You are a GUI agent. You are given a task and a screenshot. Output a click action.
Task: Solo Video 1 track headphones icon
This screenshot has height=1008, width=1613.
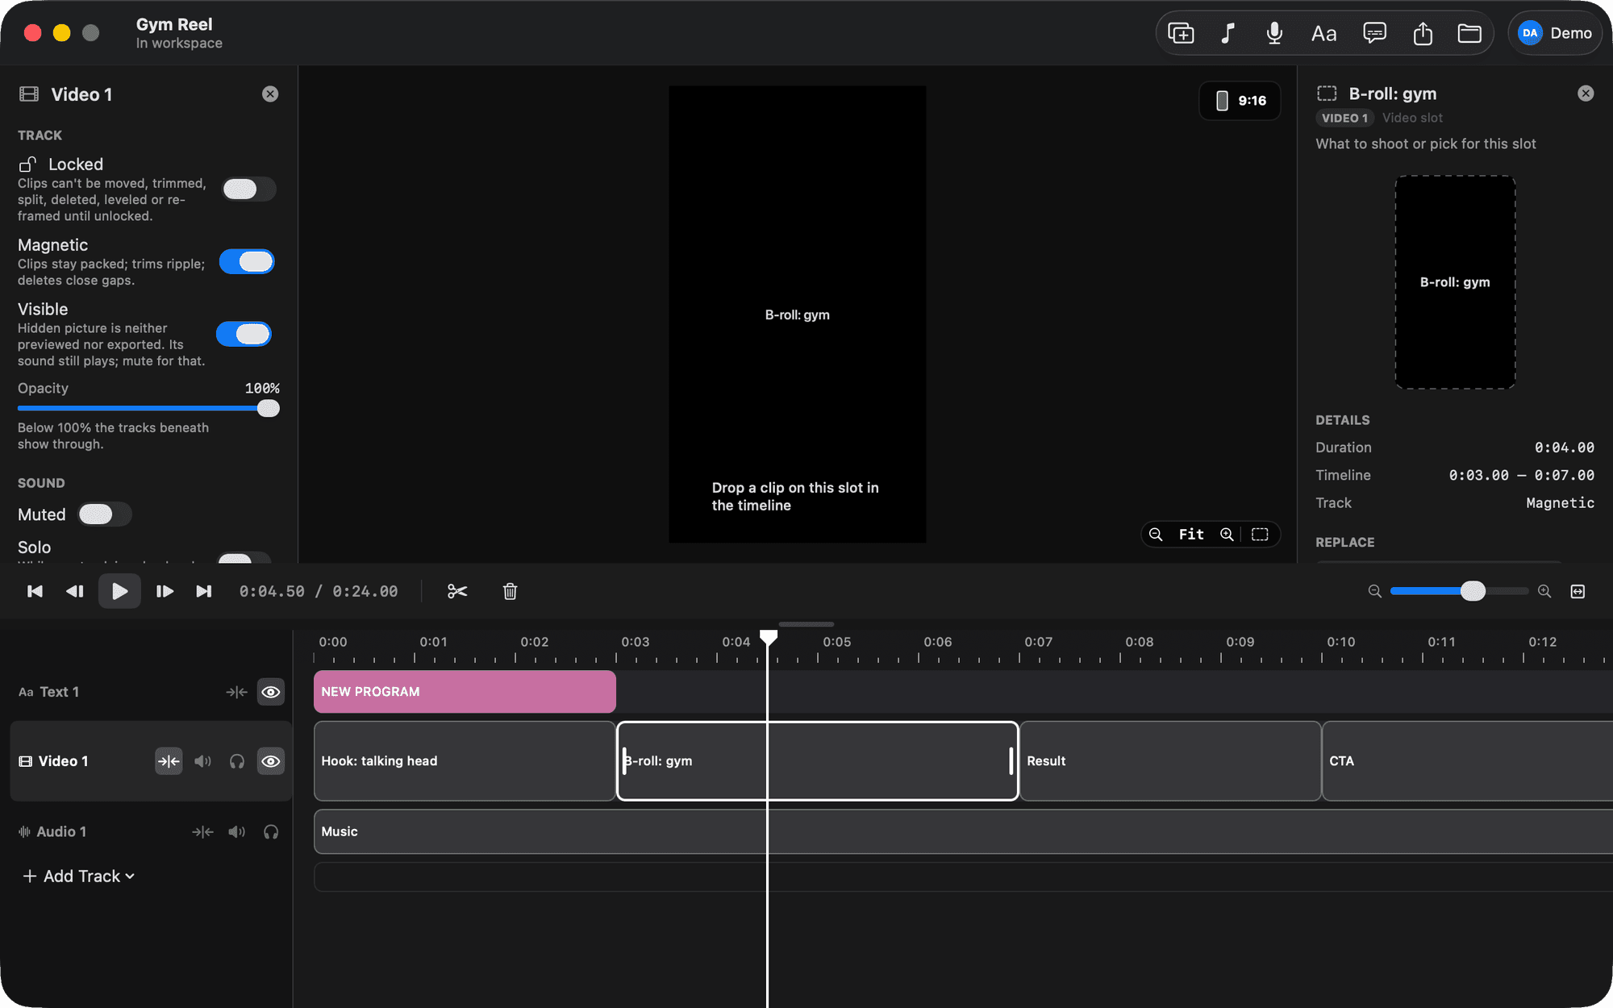237,761
